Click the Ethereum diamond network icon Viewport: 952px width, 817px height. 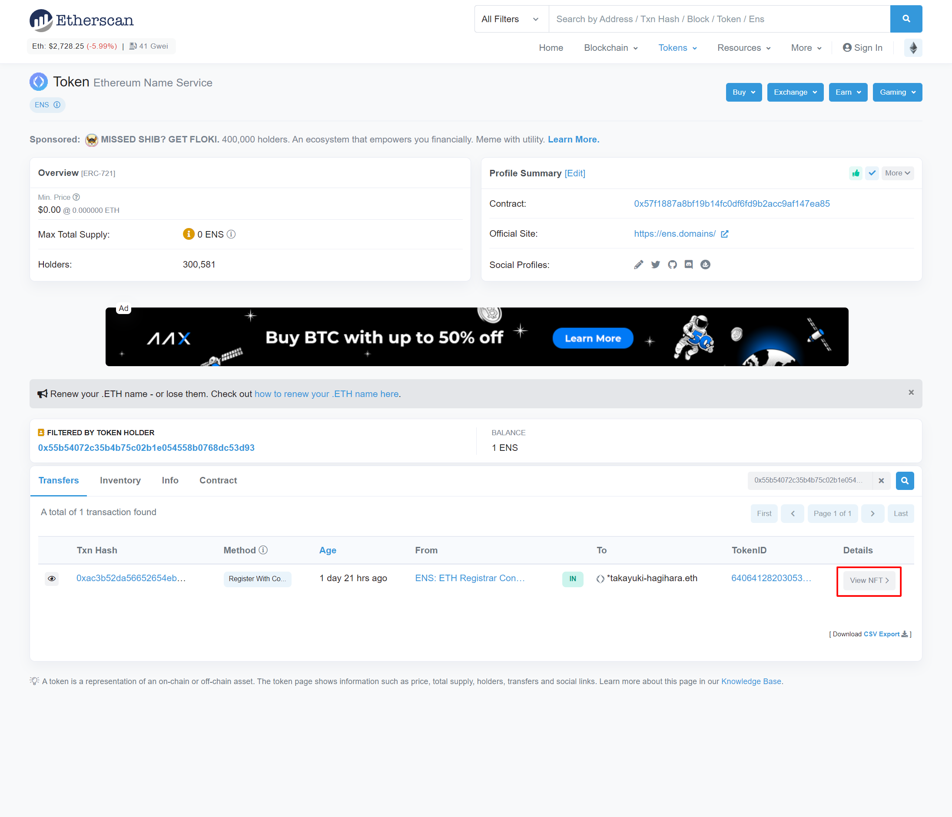913,48
